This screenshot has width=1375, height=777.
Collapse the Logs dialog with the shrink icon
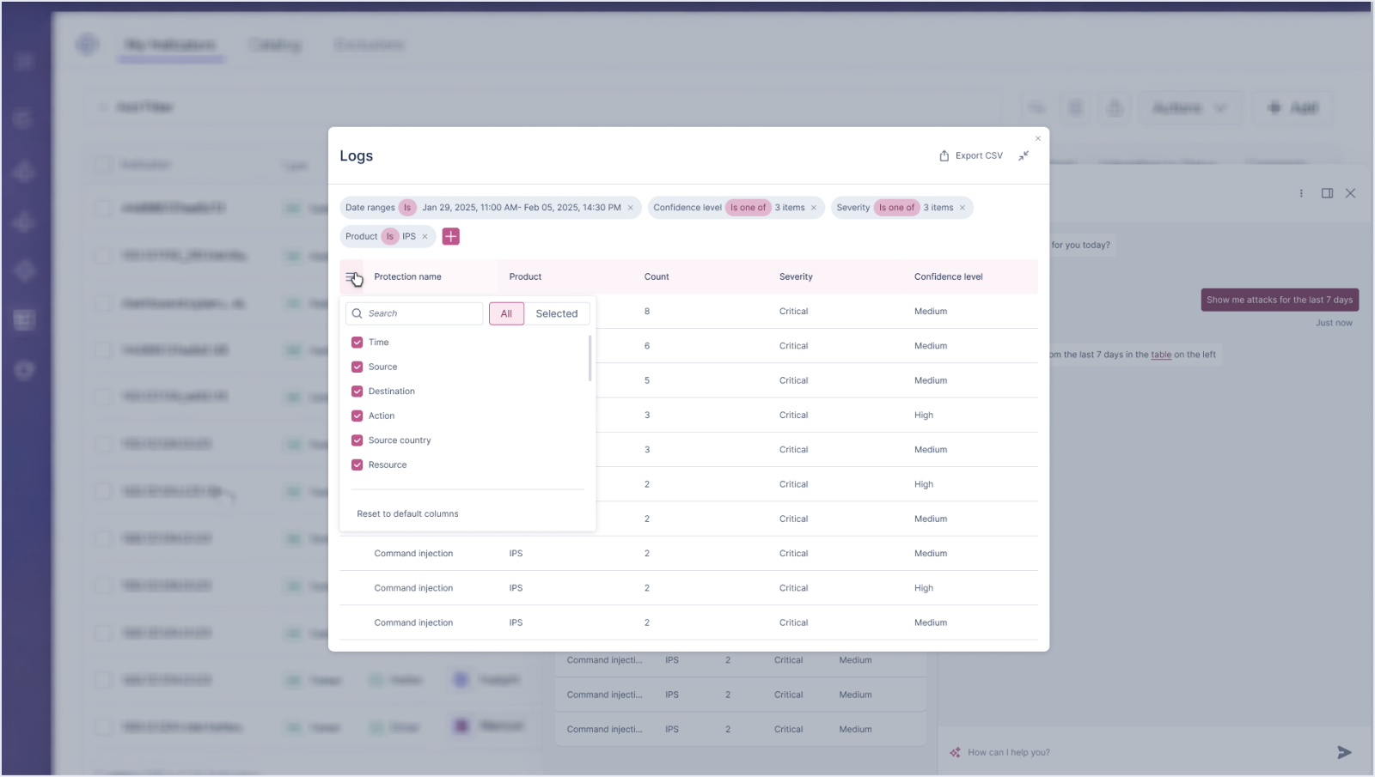pos(1024,155)
